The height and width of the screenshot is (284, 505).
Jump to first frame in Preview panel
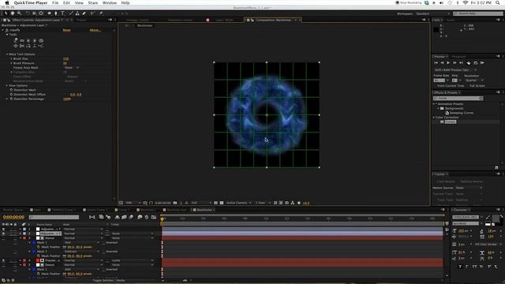[x=436, y=63]
